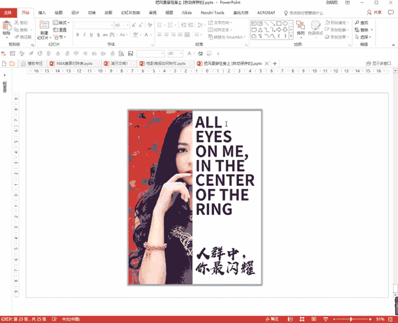
Task: Toggle strikethrough (abc) formatting
Action: [105, 35]
